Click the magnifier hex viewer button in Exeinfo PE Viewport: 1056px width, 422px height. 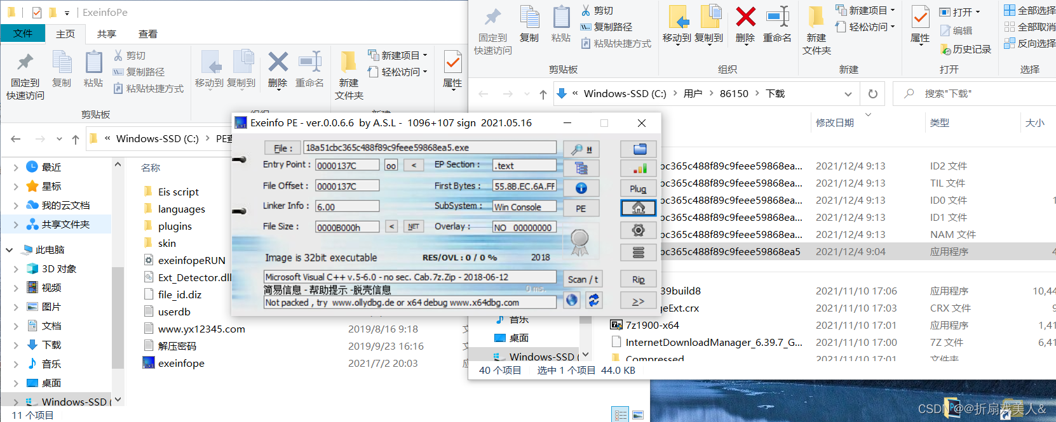tap(581, 149)
